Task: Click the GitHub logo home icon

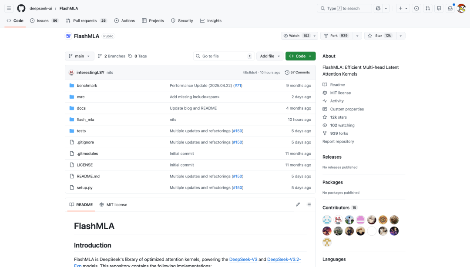Action: (21, 8)
